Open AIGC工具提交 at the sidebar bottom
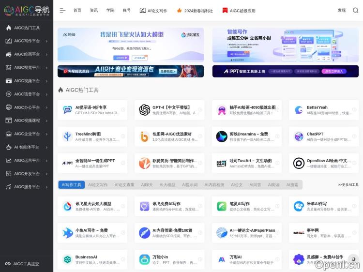This screenshot has width=363, height=272. [26, 264]
